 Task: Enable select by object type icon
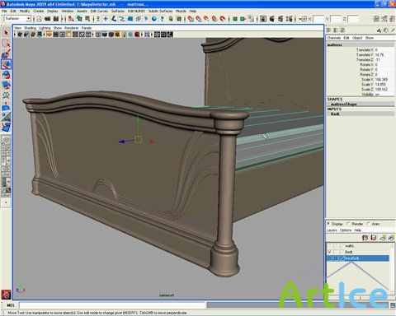click(x=79, y=19)
